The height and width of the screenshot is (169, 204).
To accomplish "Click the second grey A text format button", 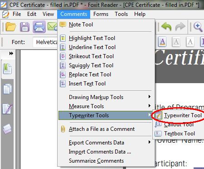I will coord(190,41).
